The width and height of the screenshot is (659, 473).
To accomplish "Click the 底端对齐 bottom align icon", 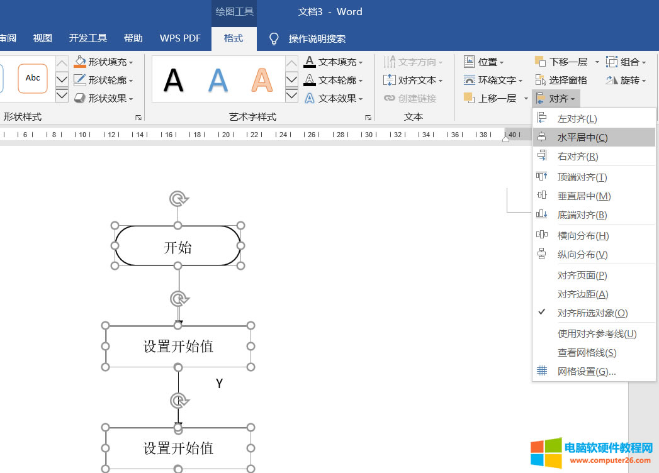I will pyautogui.click(x=542, y=214).
